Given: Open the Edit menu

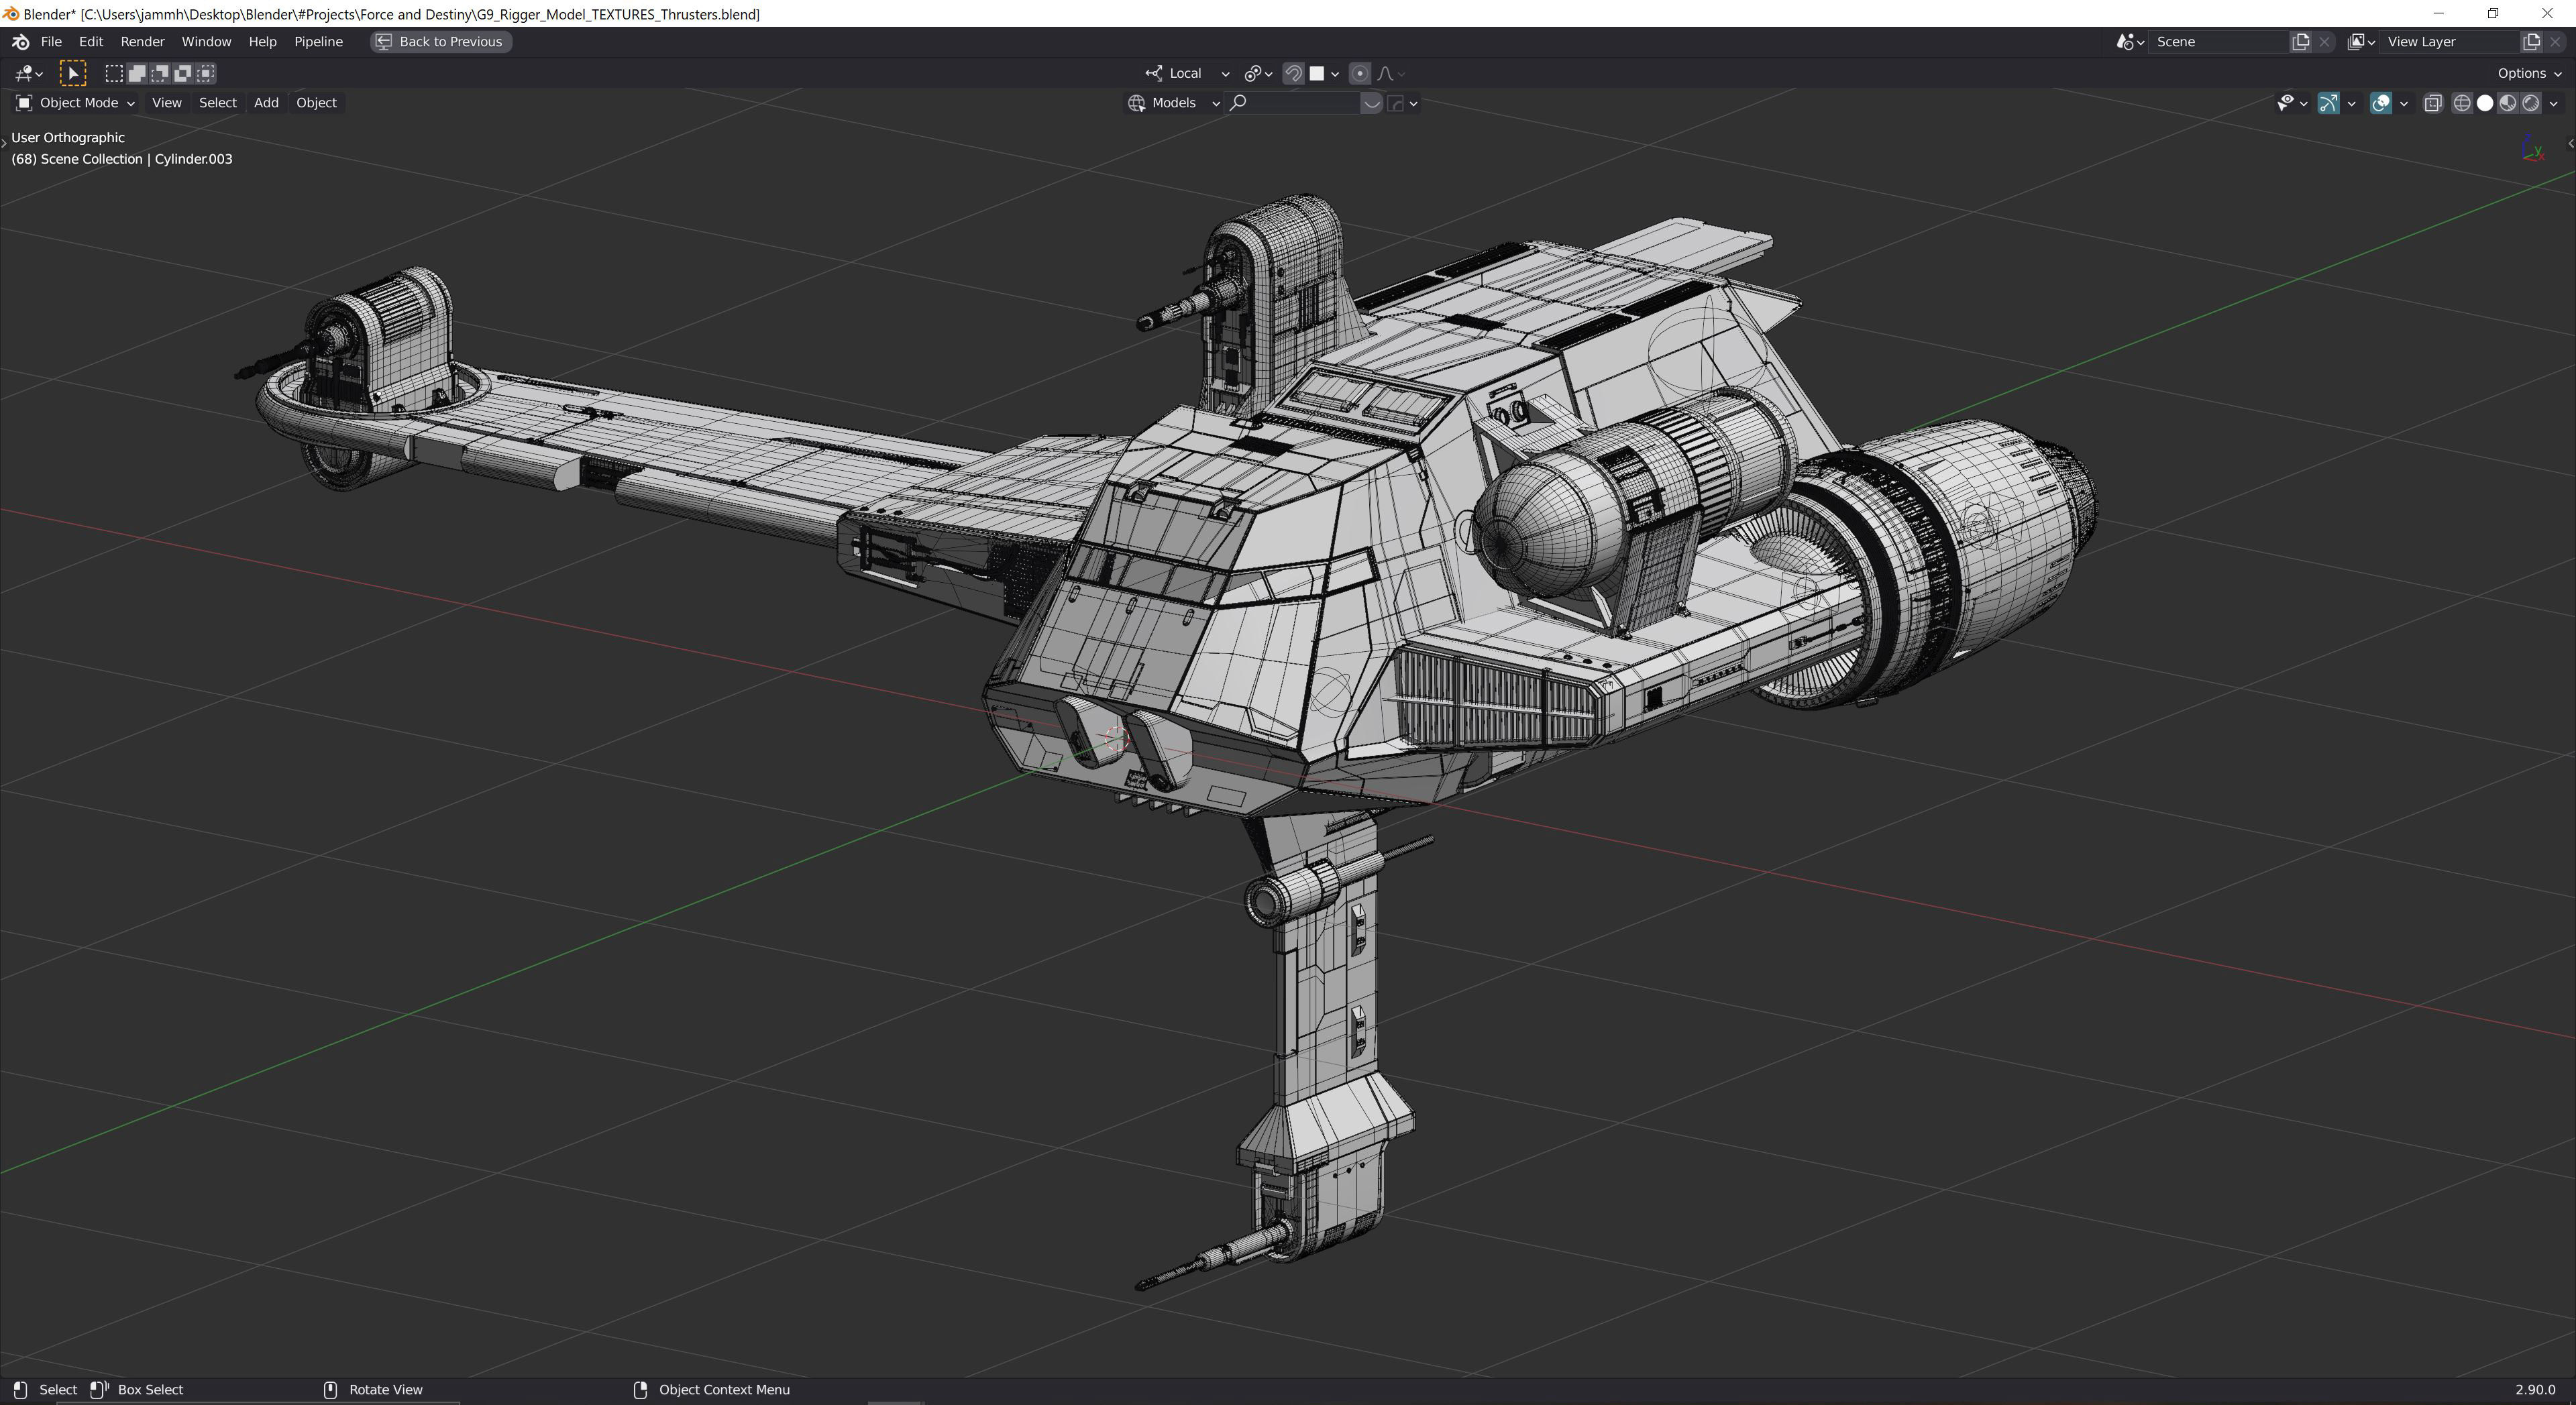Looking at the screenshot, I should pyautogui.click(x=91, y=42).
